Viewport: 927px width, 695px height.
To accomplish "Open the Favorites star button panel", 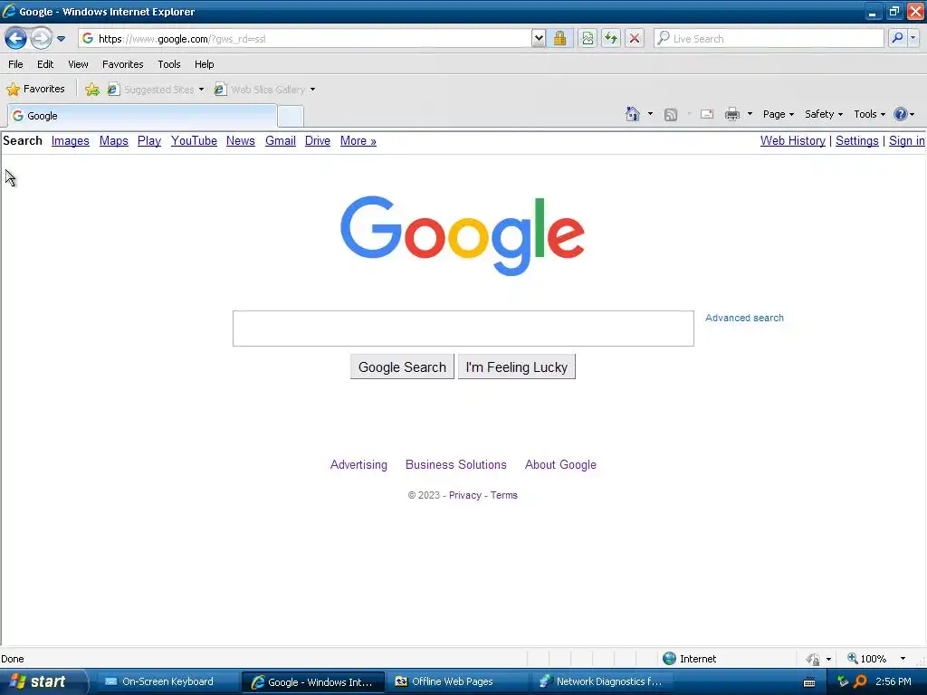I will (x=35, y=89).
